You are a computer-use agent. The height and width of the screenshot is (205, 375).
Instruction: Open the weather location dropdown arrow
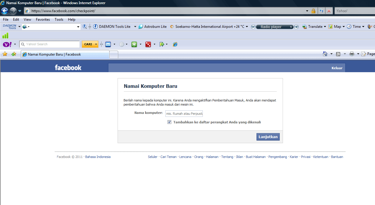(x=247, y=27)
